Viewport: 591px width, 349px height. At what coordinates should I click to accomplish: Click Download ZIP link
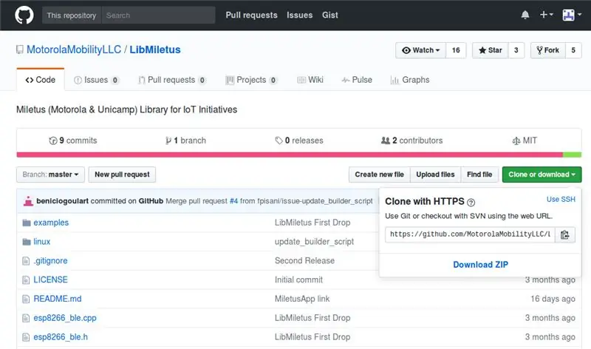coord(481,265)
